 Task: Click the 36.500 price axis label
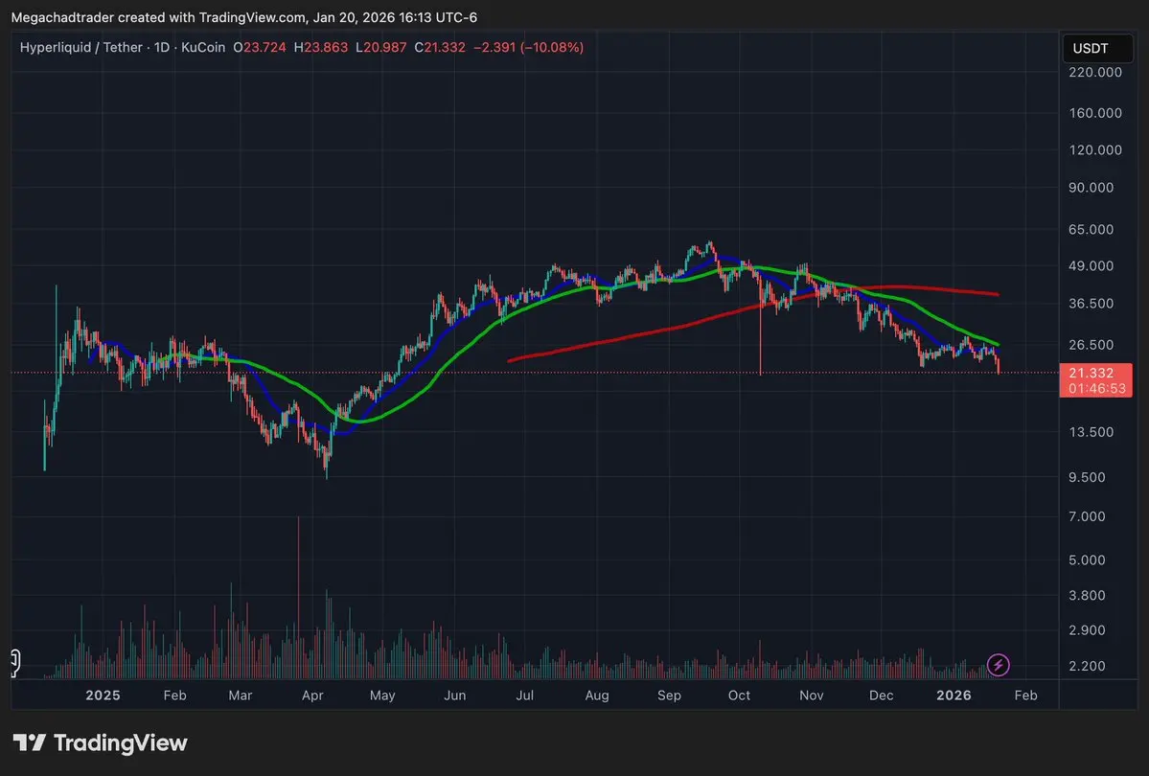[x=1091, y=304]
